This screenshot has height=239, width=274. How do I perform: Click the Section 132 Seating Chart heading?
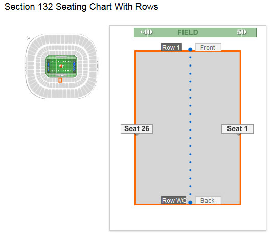tap(81, 7)
